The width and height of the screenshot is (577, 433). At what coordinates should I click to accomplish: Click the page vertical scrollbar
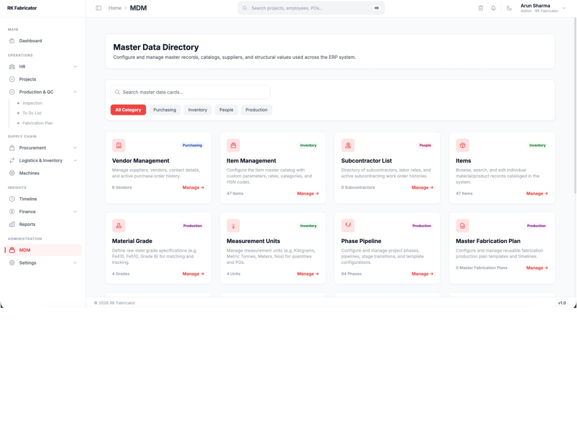click(575, 105)
